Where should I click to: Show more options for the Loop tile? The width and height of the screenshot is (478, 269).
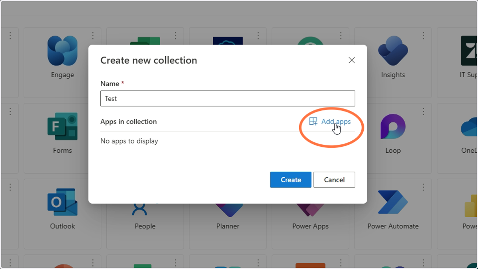pos(423,112)
